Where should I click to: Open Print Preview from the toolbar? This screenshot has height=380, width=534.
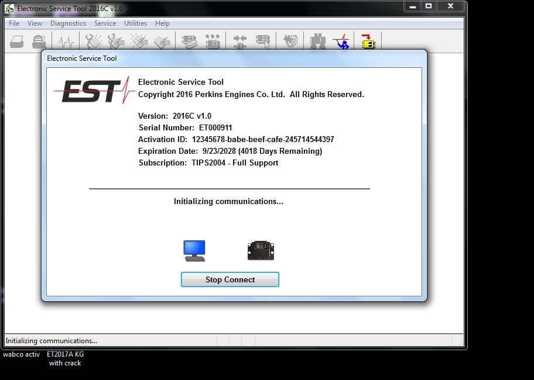pyautogui.click(x=39, y=42)
